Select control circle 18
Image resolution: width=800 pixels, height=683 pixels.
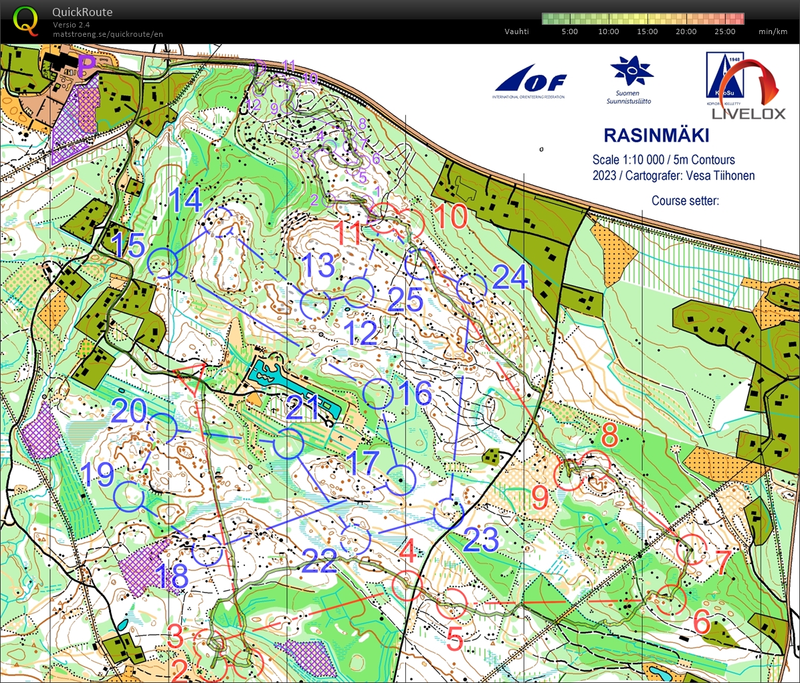coord(207,550)
